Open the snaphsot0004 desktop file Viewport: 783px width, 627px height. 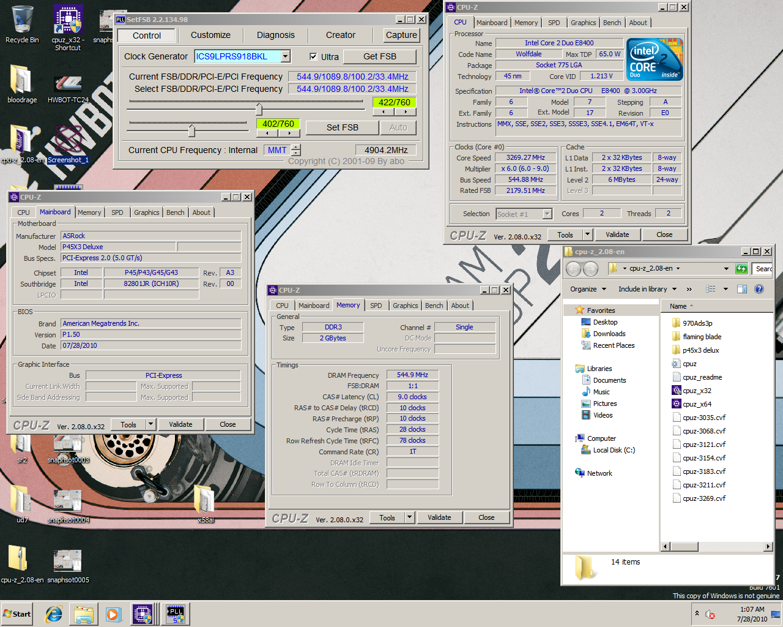pos(68,506)
